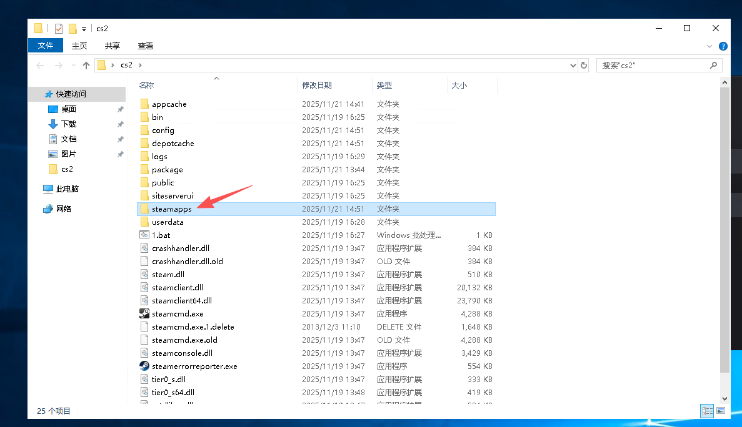Click the refresh button beside address bar
The height and width of the screenshot is (427, 742).
584,66
